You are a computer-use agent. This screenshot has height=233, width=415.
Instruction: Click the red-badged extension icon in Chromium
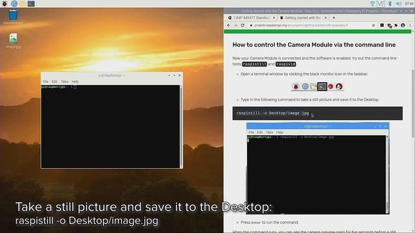(389, 25)
